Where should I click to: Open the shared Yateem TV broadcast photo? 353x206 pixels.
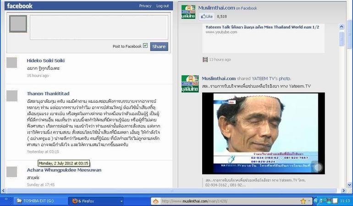[x=264, y=133]
